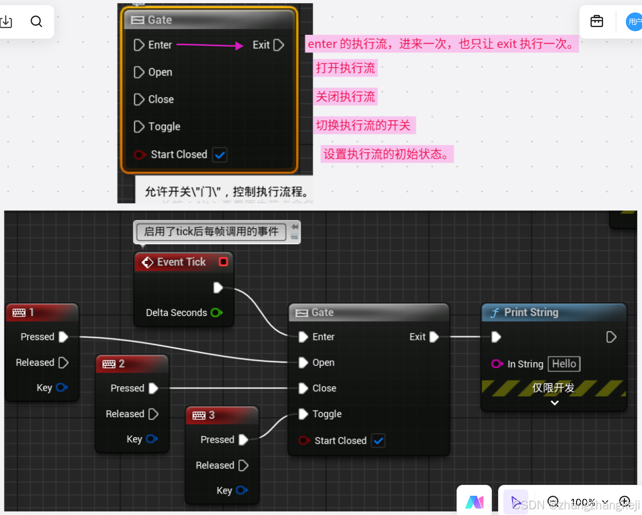
Task: Click the 'enter 的执行流' pink annotation
Action: (x=442, y=44)
